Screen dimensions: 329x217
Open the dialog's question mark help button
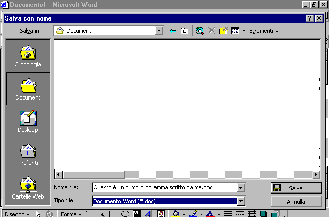point(309,18)
